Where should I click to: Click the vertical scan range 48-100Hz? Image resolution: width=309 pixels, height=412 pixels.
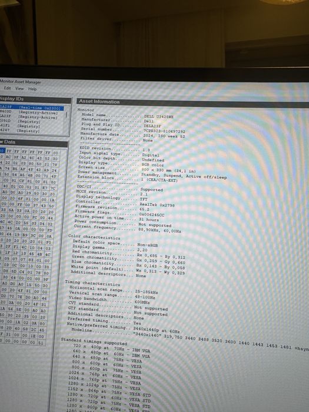click(145, 297)
